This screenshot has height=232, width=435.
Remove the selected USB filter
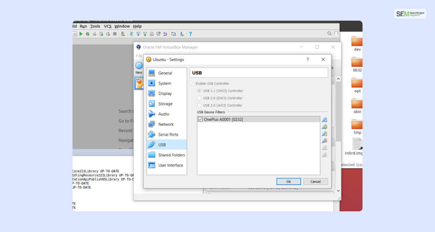pyautogui.click(x=324, y=141)
